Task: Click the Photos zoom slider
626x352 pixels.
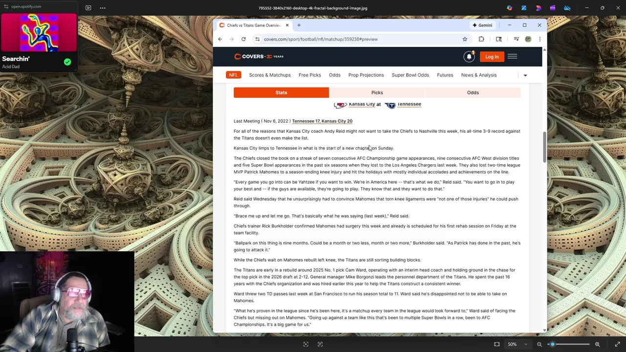Action: pos(568,344)
